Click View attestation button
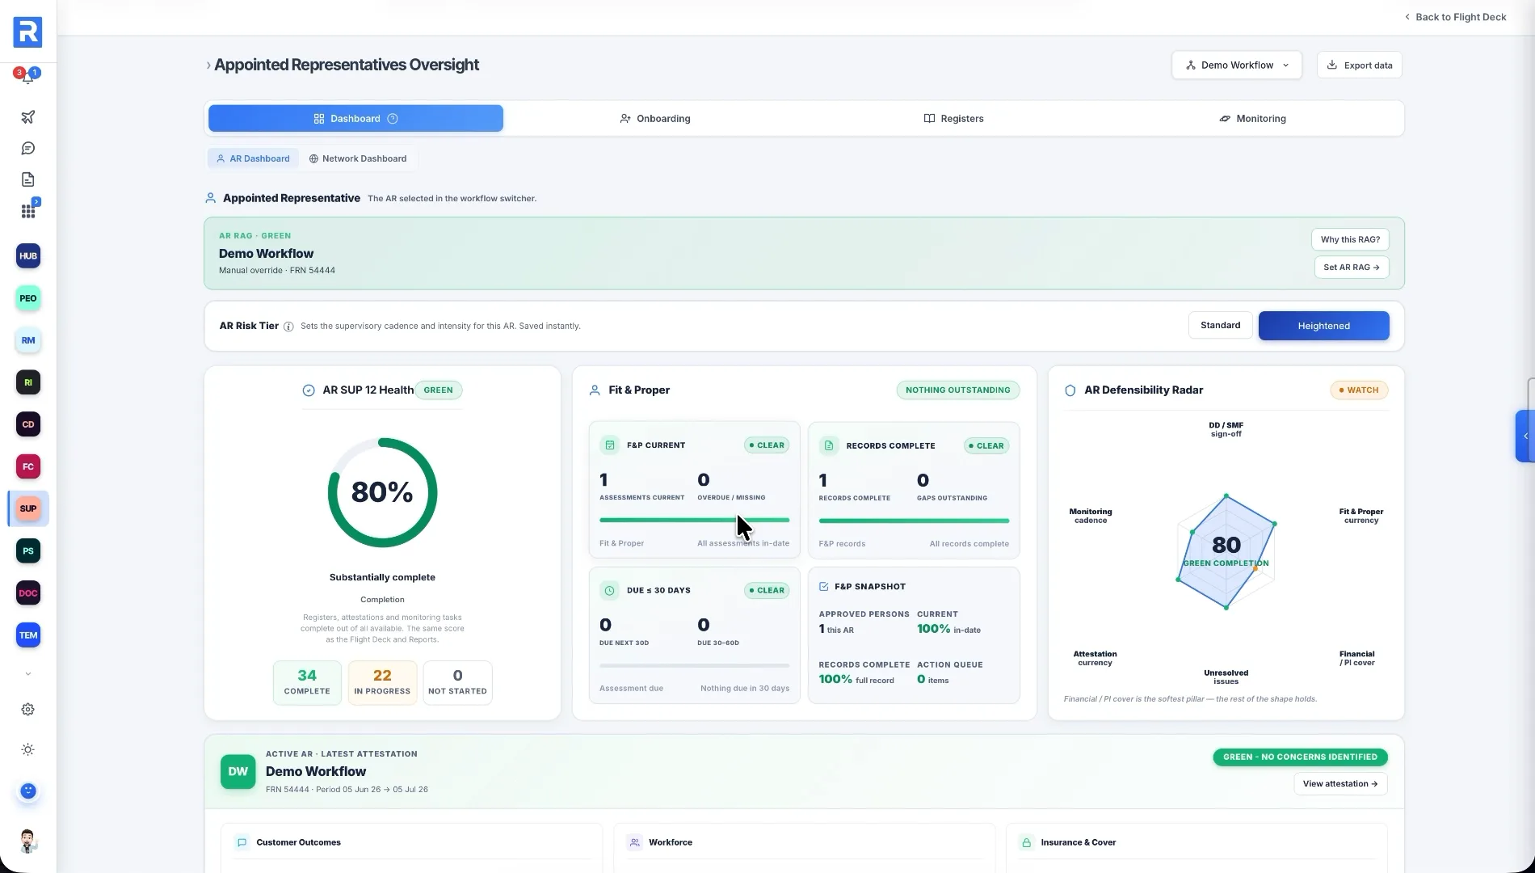This screenshot has height=873, width=1535. tap(1340, 783)
